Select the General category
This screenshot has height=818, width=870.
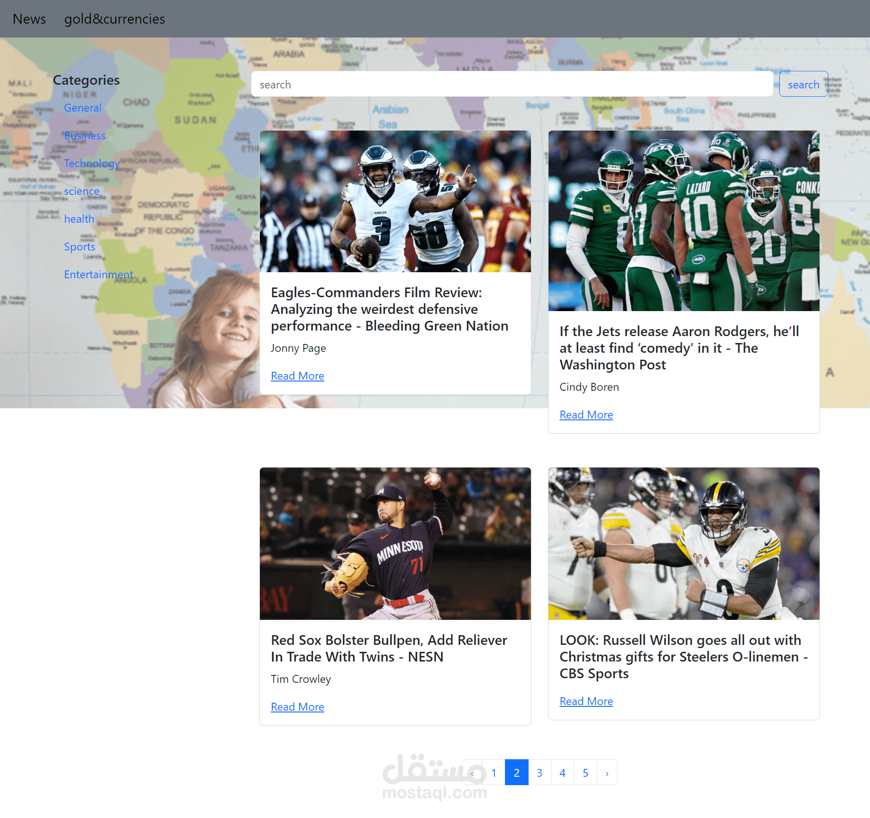82,108
